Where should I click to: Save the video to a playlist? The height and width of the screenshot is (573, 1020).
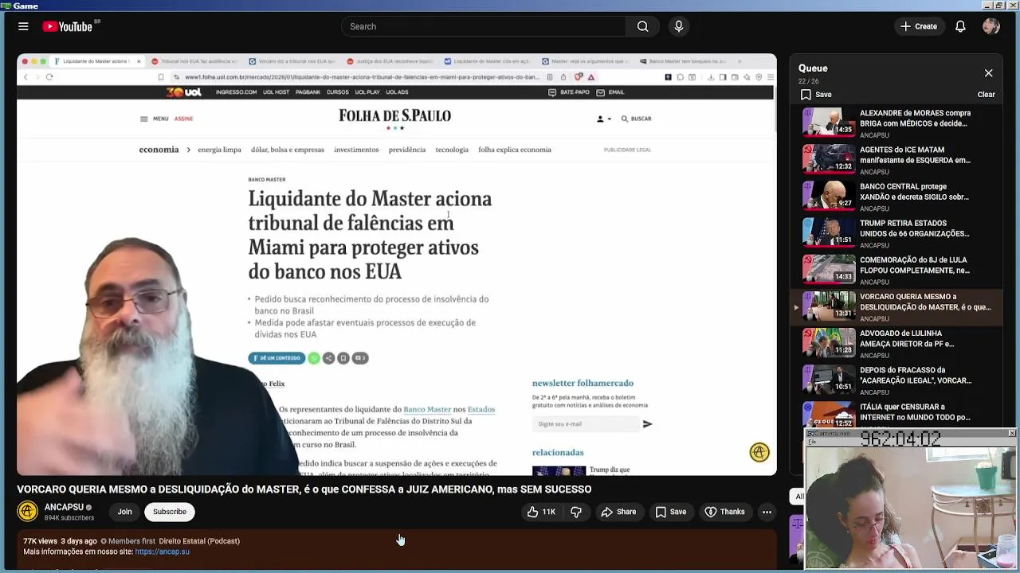coord(670,512)
